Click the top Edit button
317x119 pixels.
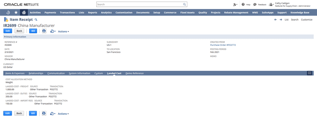coord(8,31)
